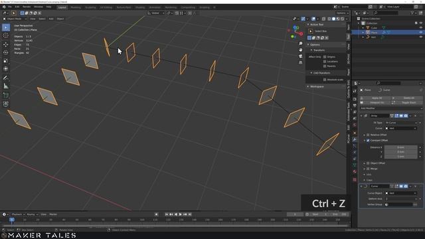Expand the Caps subpanel
Screen dimensions: 425x239
tap(365, 180)
